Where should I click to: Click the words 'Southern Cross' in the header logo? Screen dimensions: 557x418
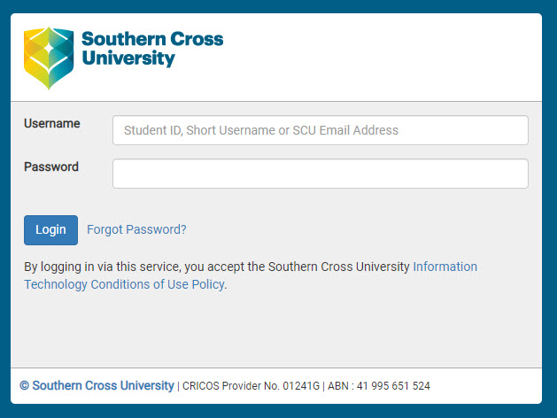tap(152, 39)
